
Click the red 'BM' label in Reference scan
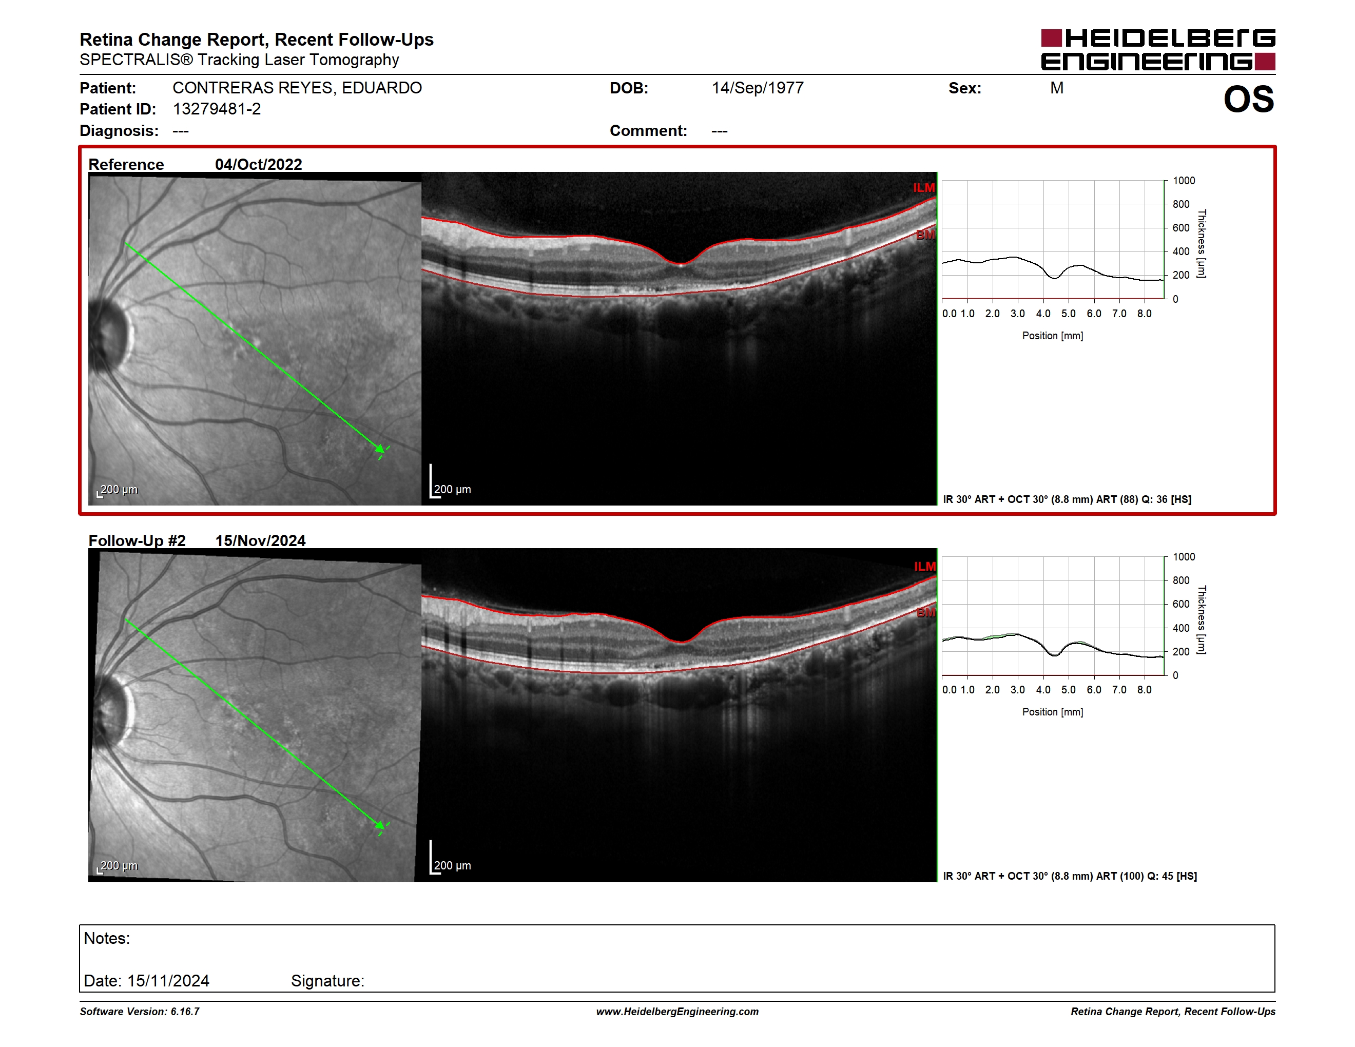click(x=925, y=235)
